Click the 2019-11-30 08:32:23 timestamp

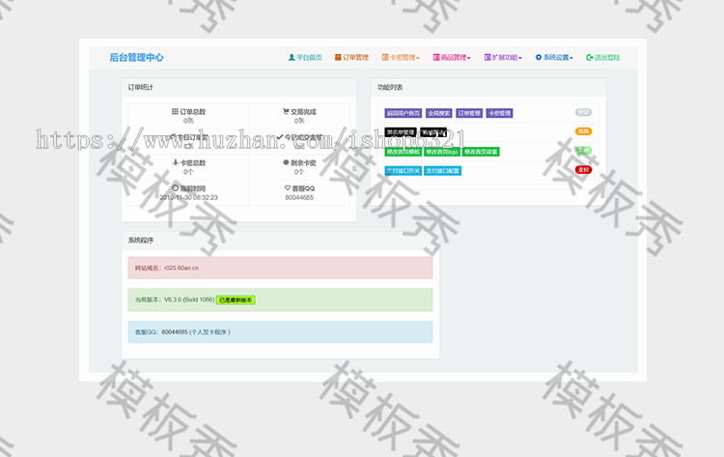coord(189,197)
